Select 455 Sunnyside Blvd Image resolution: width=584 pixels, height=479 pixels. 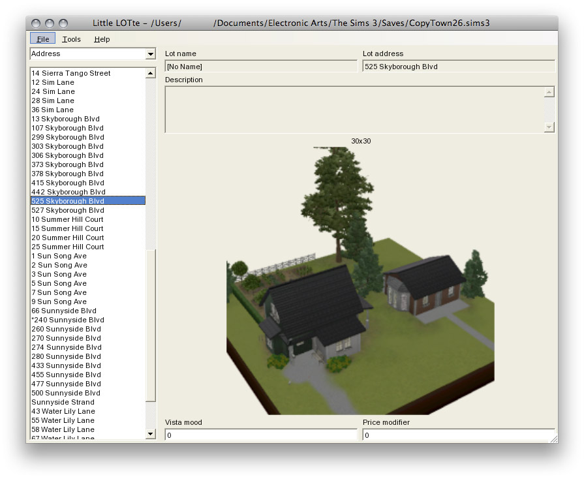[x=88, y=375]
